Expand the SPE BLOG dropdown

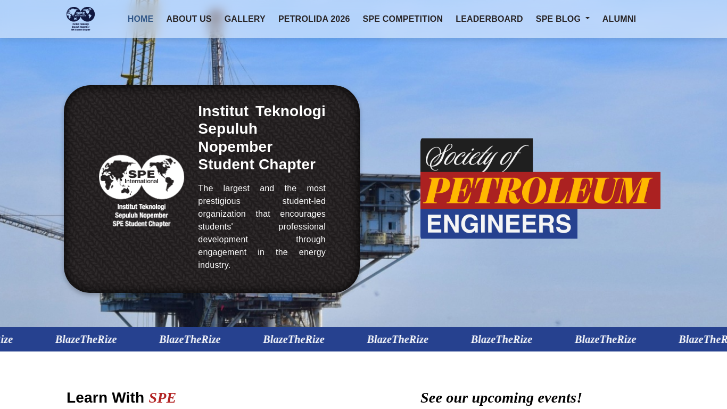tap(563, 19)
